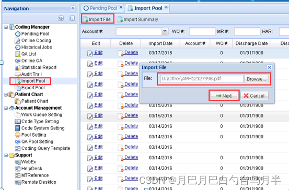
Task: Close the Import Pool tab
Action: coord(166,7)
